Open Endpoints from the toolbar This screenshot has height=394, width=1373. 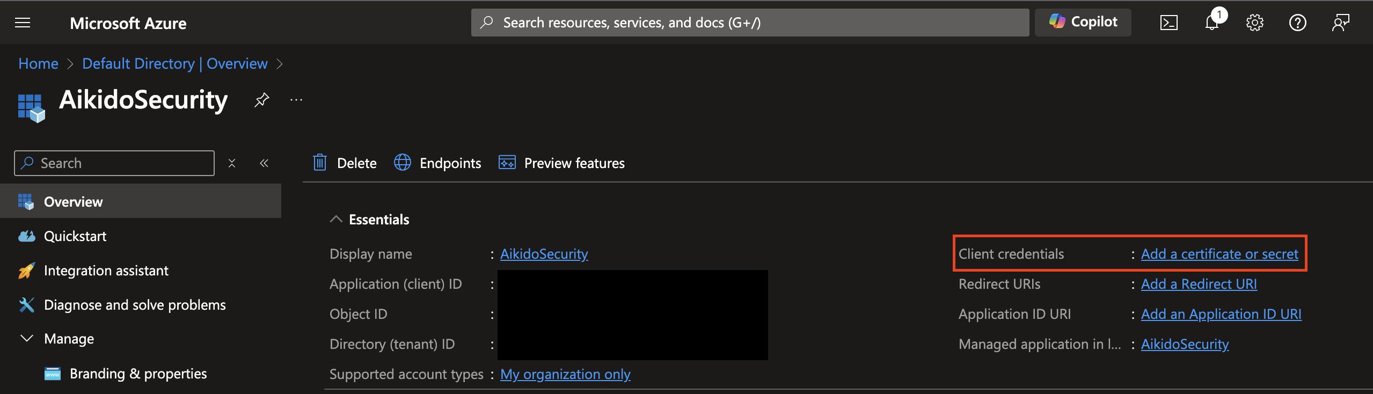coord(437,163)
